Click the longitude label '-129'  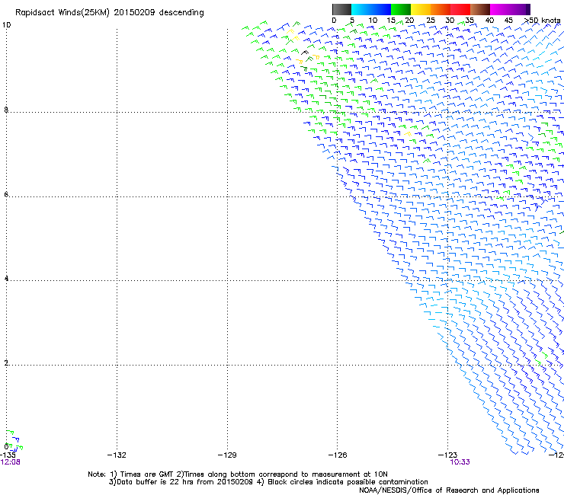[x=227, y=455]
